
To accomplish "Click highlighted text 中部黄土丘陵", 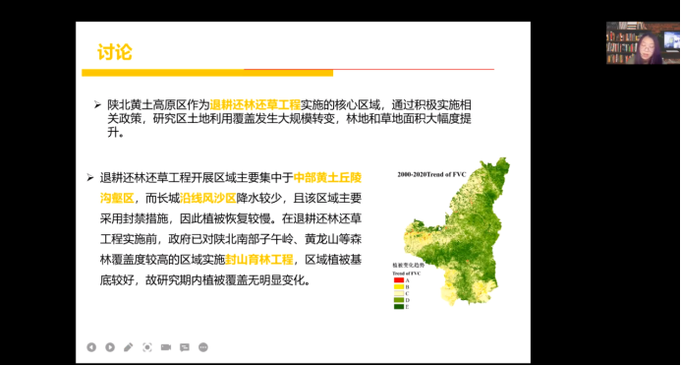I will click(x=327, y=178).
